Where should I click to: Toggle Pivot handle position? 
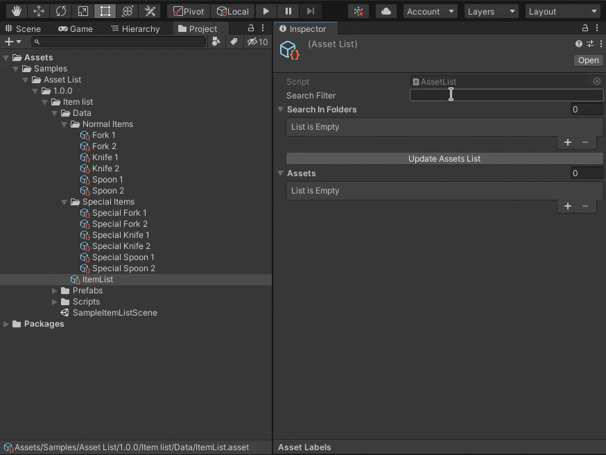point(189,11)
